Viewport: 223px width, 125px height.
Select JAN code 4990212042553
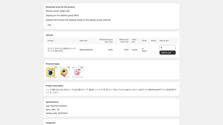(86, 50)
